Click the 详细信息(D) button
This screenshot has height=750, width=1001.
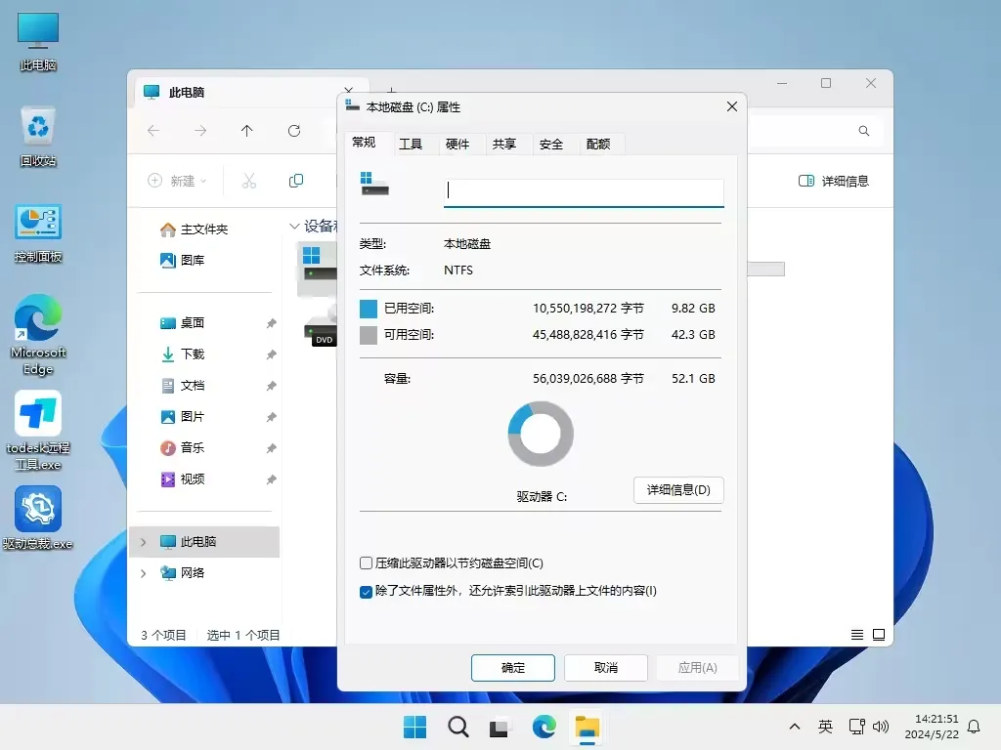point(678,490)
